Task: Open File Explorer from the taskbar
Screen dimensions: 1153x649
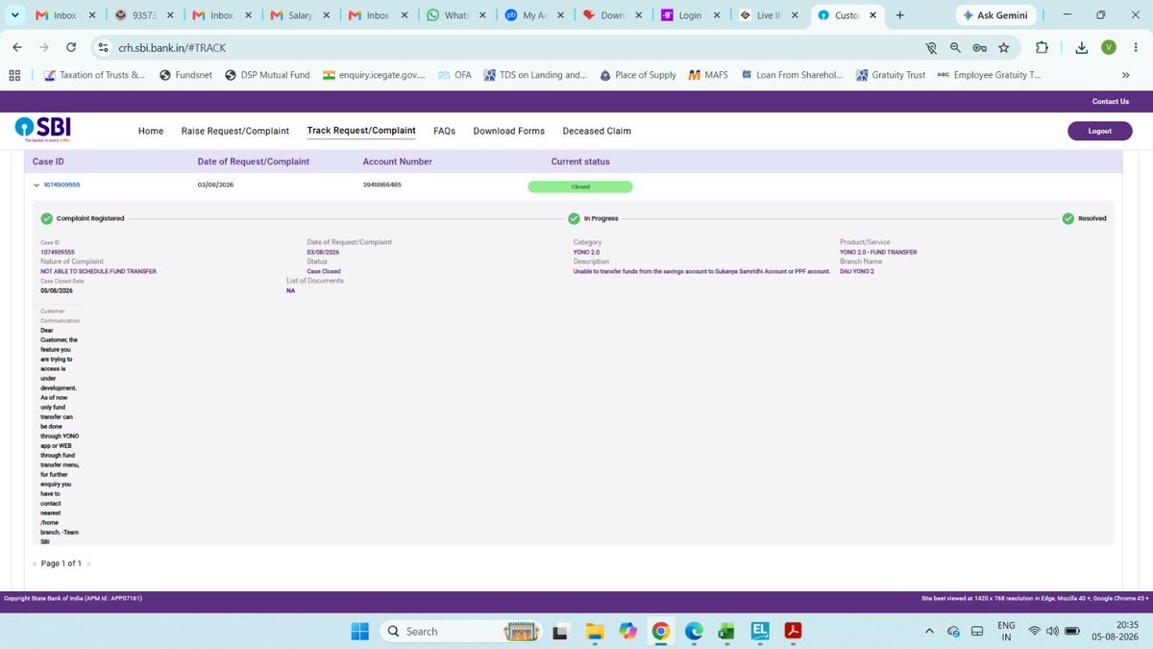Action: tap(595, 631)
